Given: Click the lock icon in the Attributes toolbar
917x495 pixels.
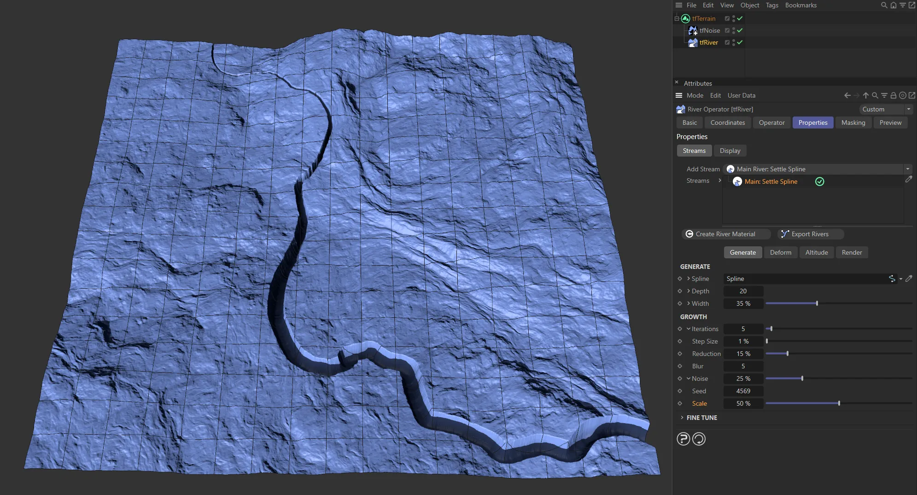Looking at the screenshot, I should tap(894, 95).
